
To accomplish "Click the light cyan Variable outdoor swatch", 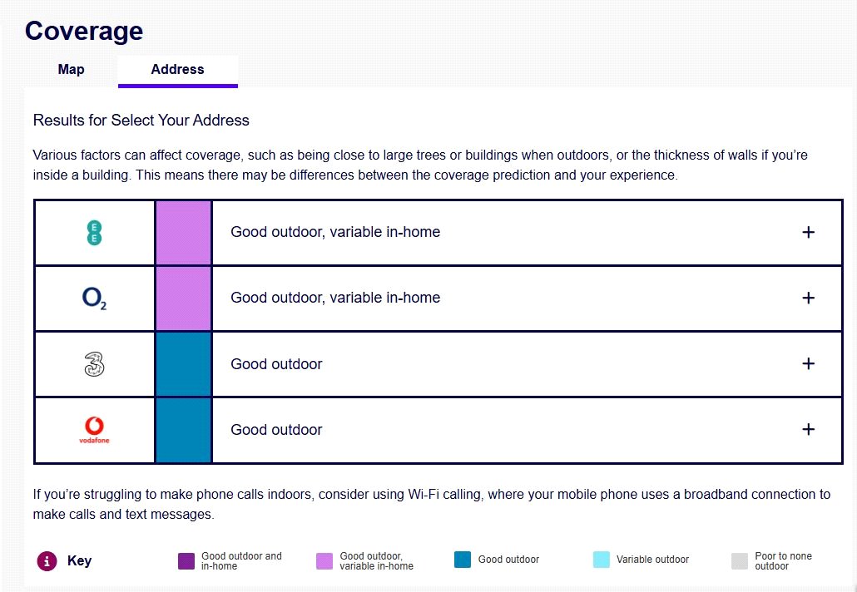I will (x=602, y=560).
